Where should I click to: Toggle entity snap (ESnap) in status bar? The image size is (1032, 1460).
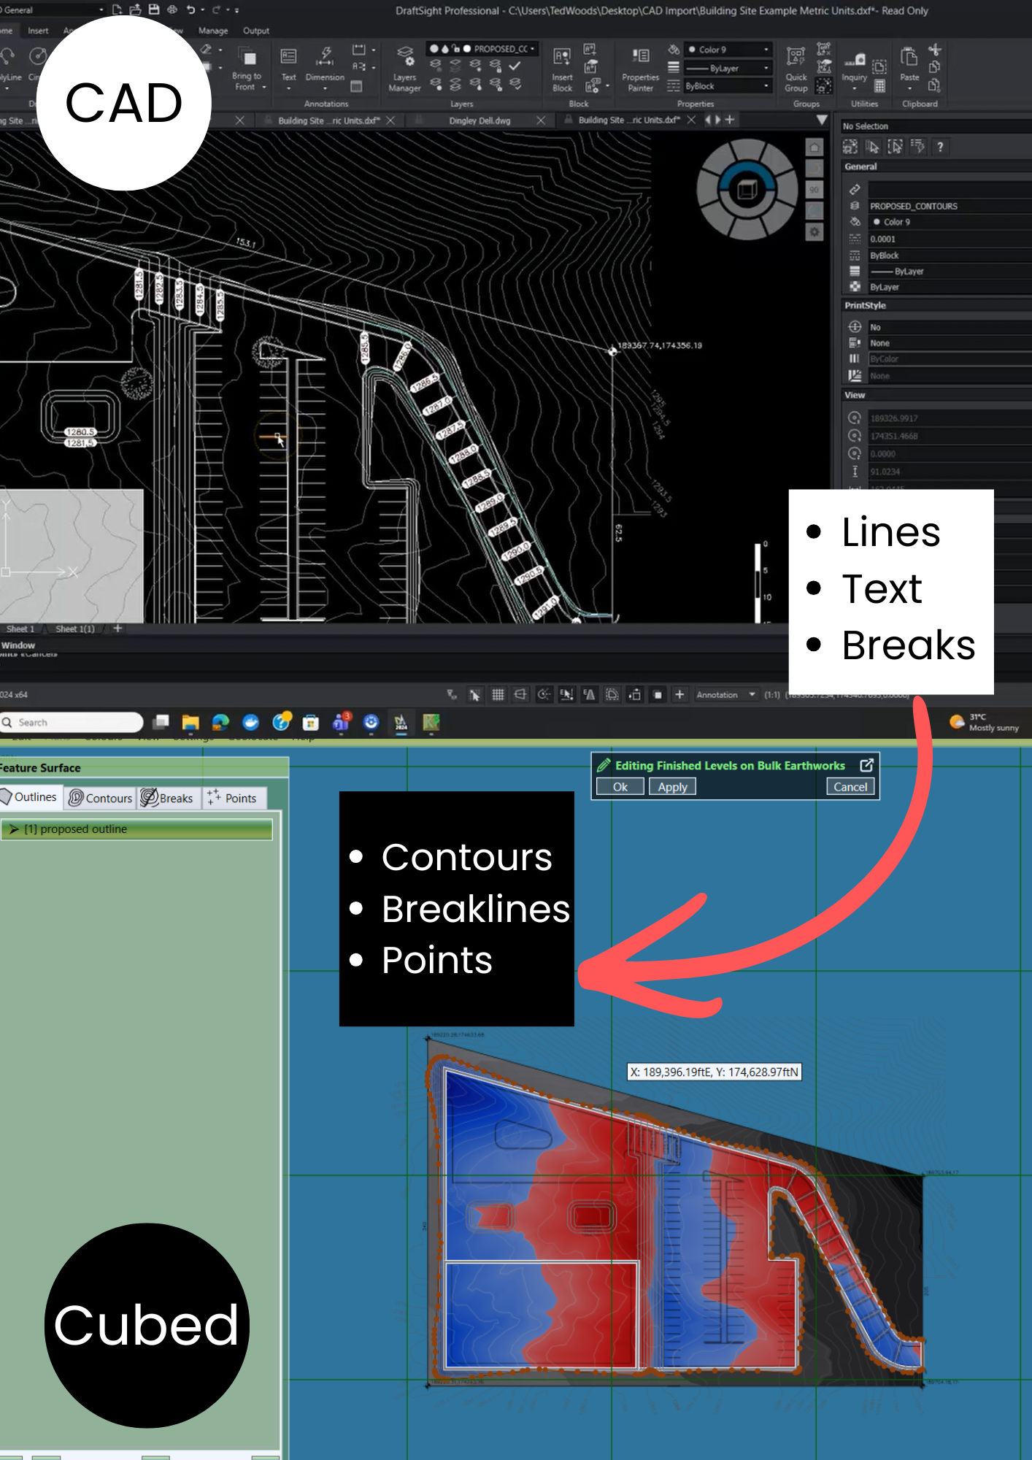(x=566, y=695)
